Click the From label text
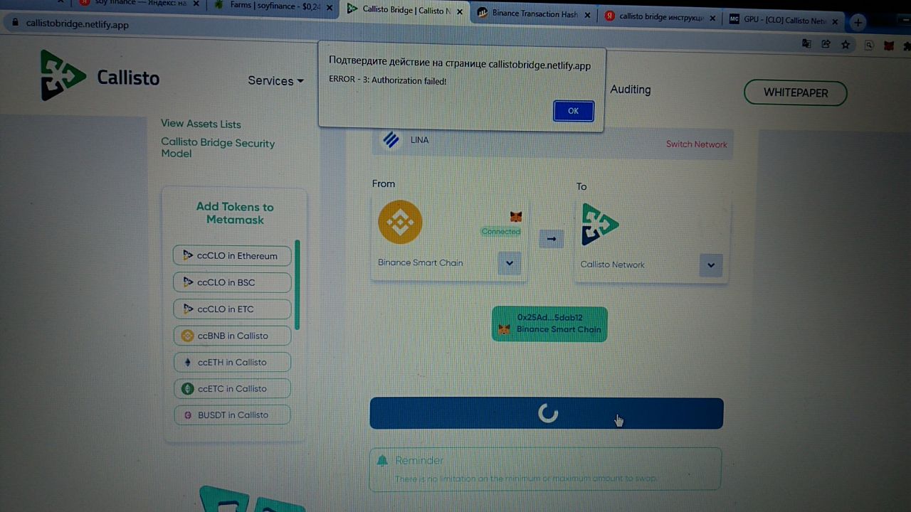Viewport: 911px width, 512px height. [383, 183]
